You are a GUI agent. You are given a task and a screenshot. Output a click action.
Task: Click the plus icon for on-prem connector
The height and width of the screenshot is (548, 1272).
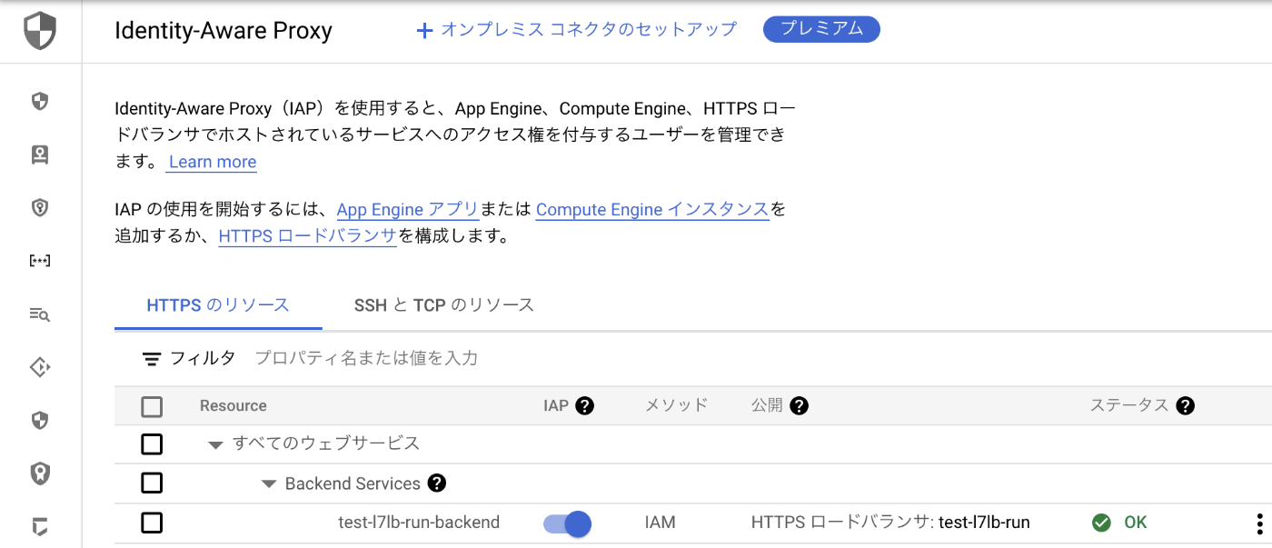pyautogui.click(x=424, y=30)
